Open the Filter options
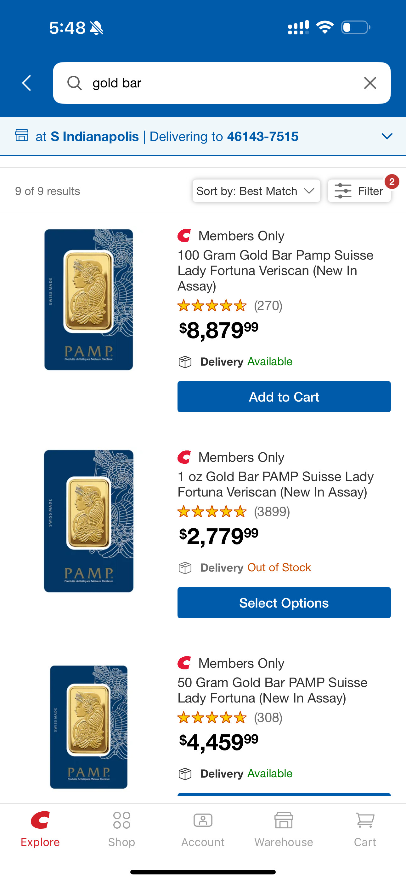406x882 pixels. (x=359, y=191)
